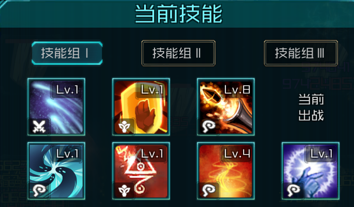Choose the red triangle rune skill
The width and height of the screenshot is (354, 207).
click(x=141, y=171)
